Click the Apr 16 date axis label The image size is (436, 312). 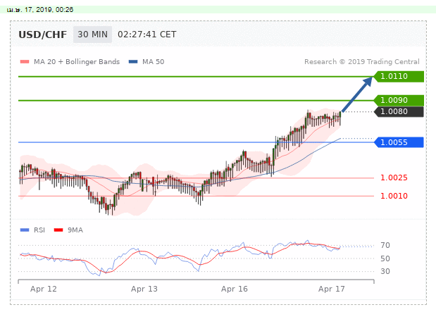pyautogui.click(x=235, y=289)
